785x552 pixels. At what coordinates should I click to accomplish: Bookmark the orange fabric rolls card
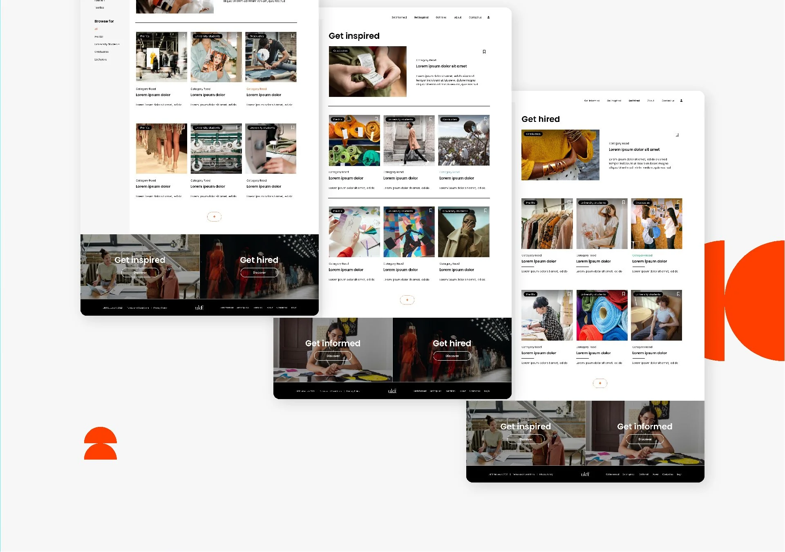376,119
